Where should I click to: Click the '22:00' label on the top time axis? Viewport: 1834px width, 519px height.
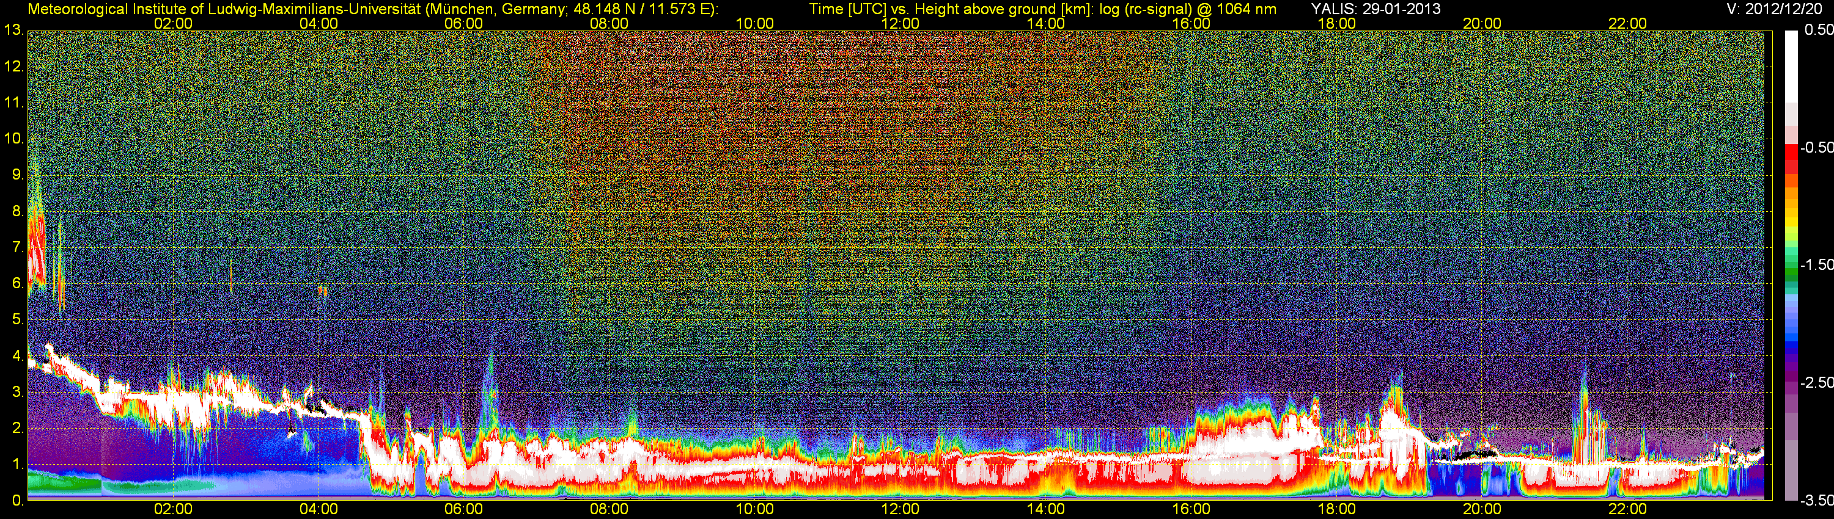(x=1627, y=23)
